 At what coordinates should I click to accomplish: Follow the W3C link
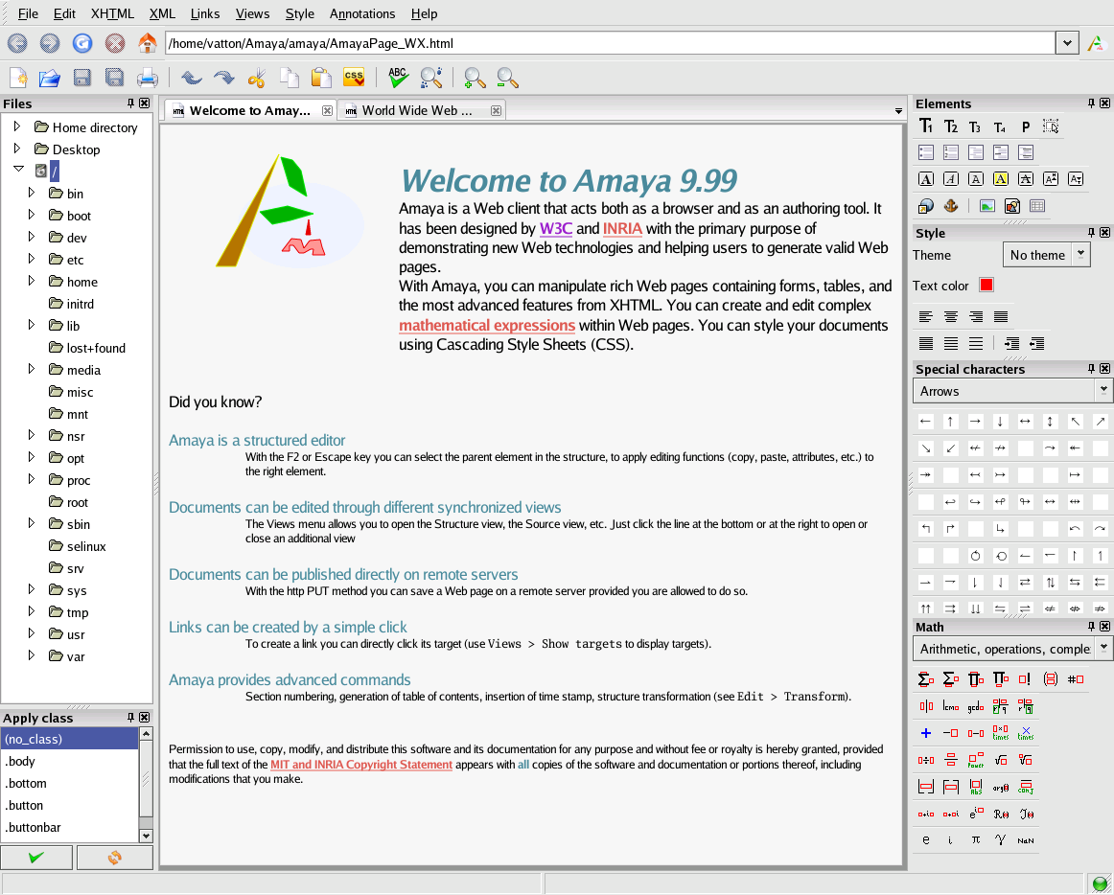(556, 229)
